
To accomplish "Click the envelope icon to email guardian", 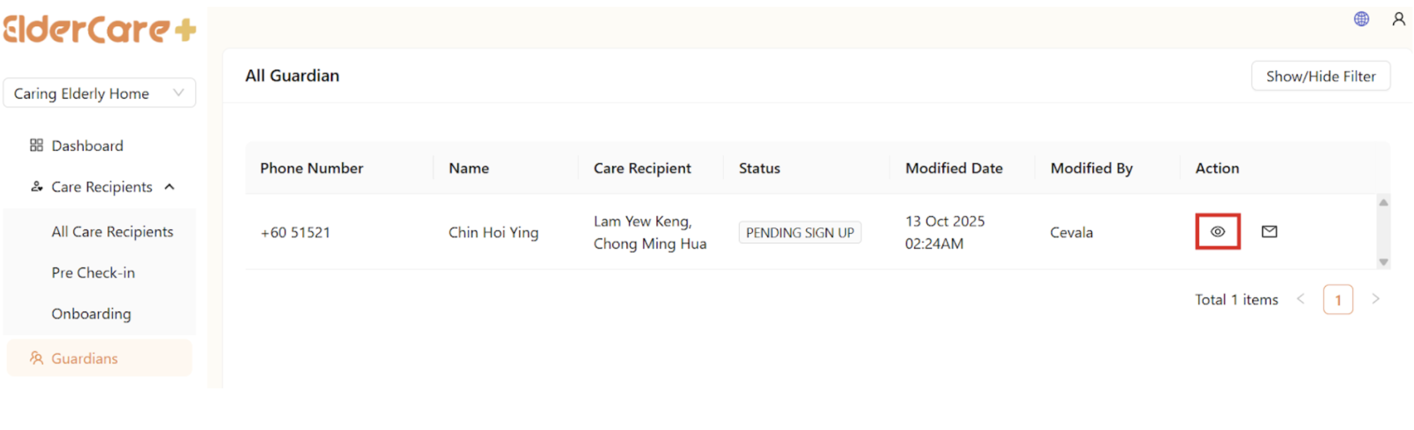I will click(x=1269, y=232).
